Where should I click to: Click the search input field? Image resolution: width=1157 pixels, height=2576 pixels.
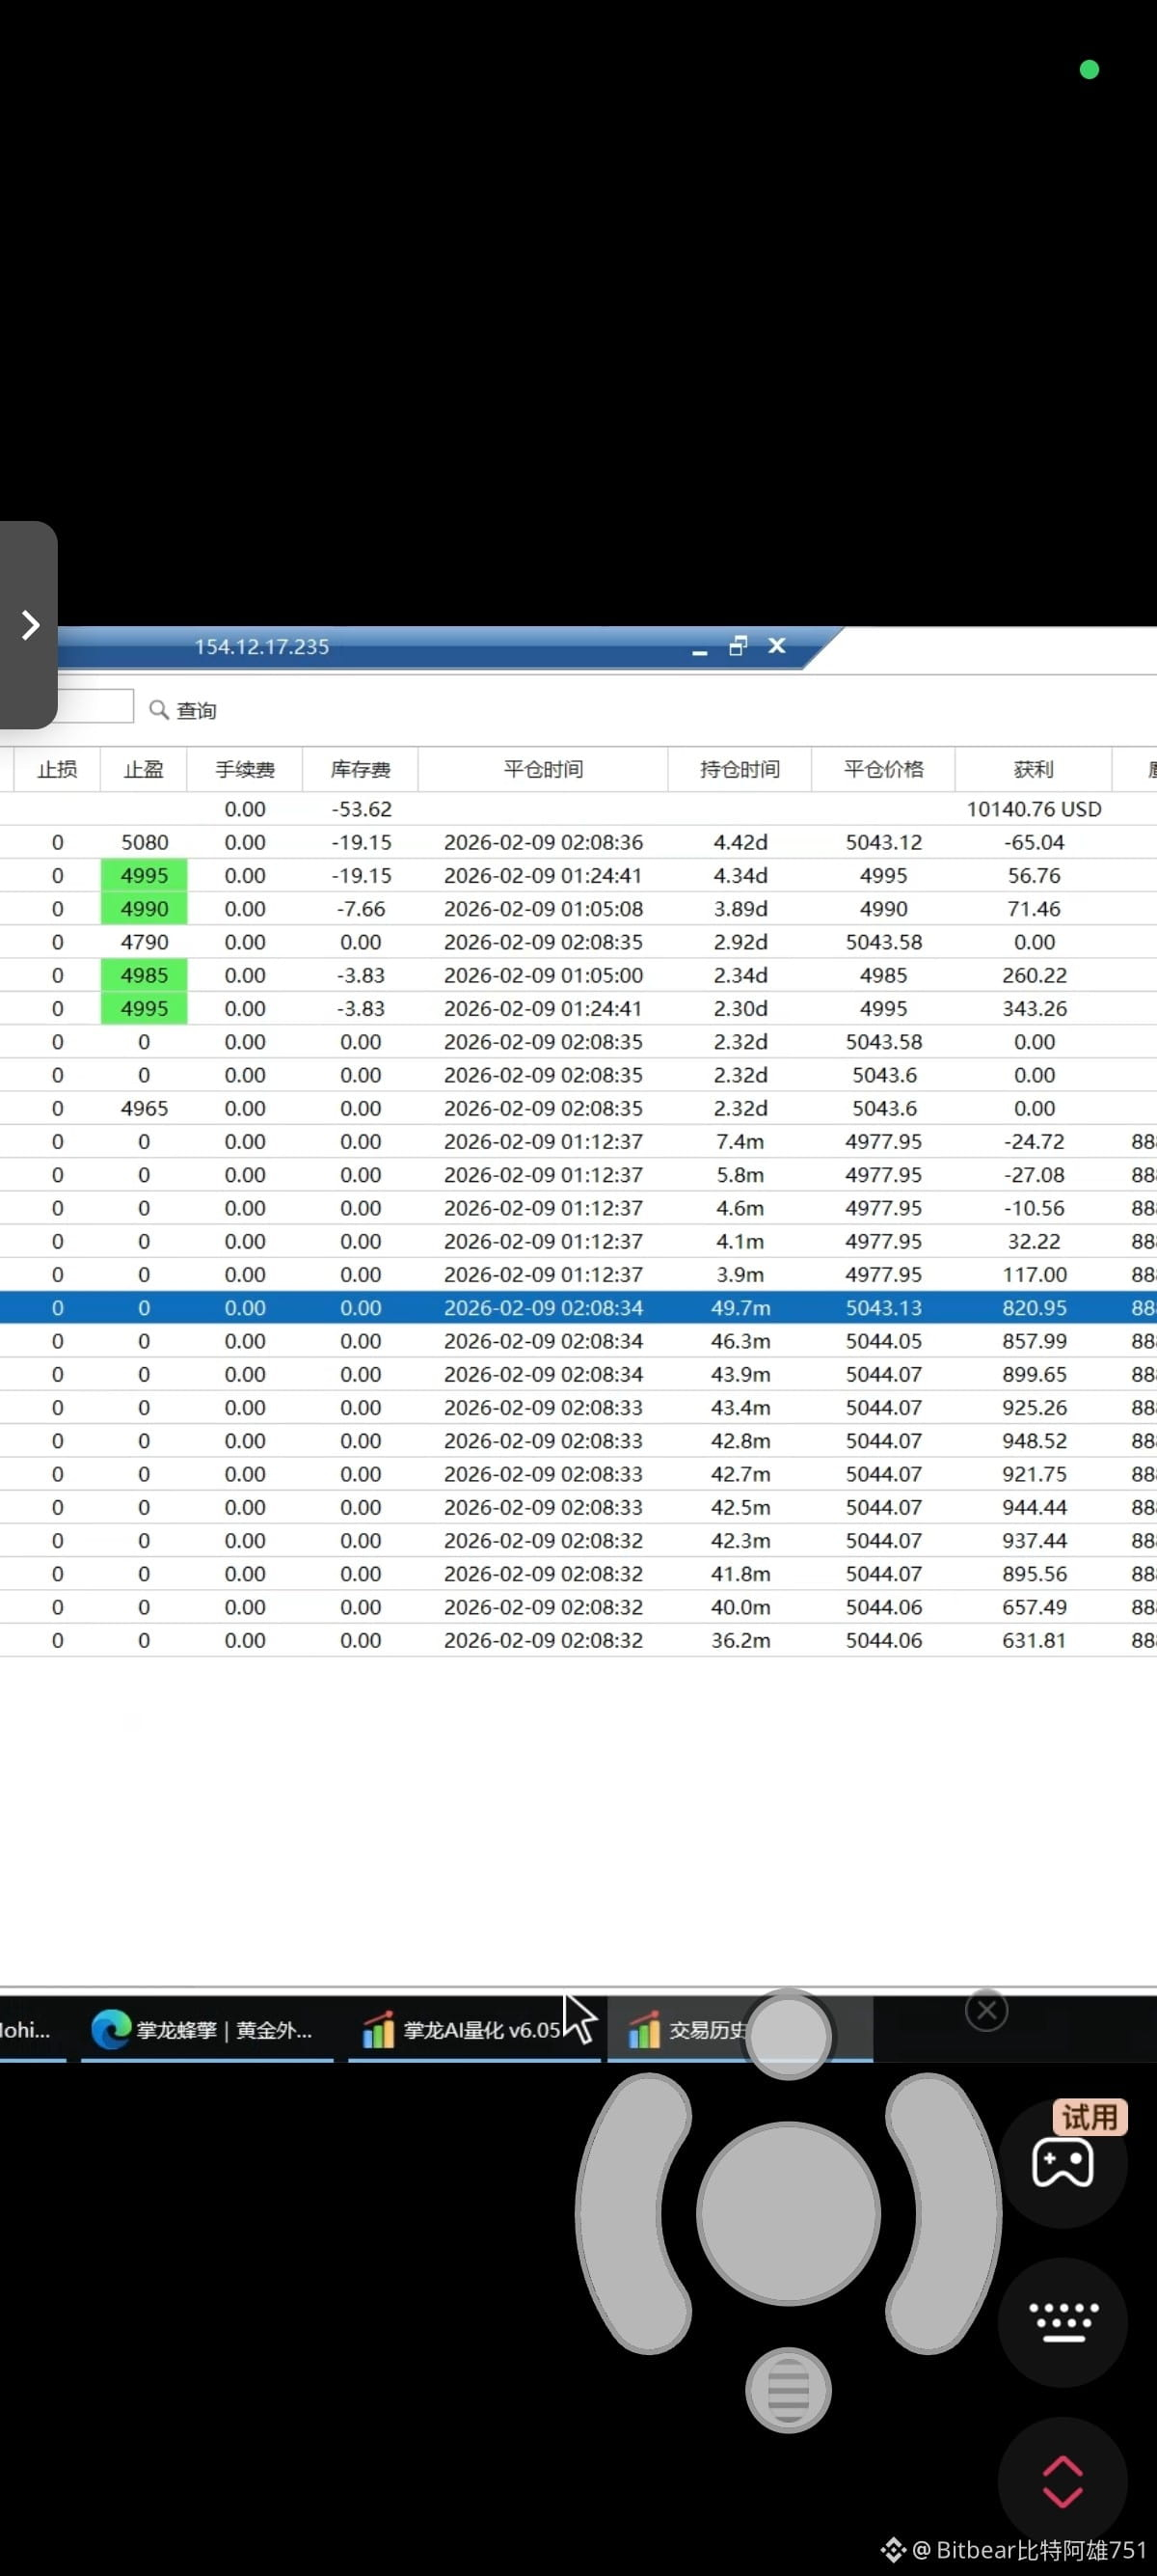tap(94, 706)
